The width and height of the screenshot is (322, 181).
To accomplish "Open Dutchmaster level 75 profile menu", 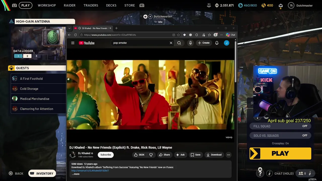I will pyautogui.click(x=300, y=6).
